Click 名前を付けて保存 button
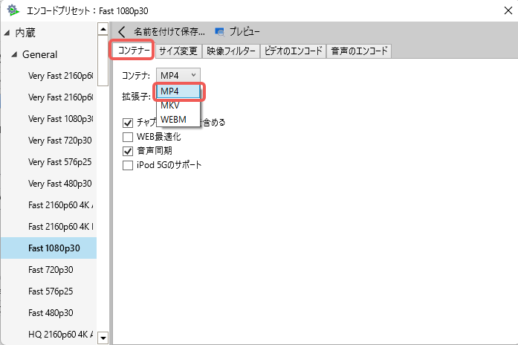The height and width of the screenshot is (345, 518). click(169, 32)
